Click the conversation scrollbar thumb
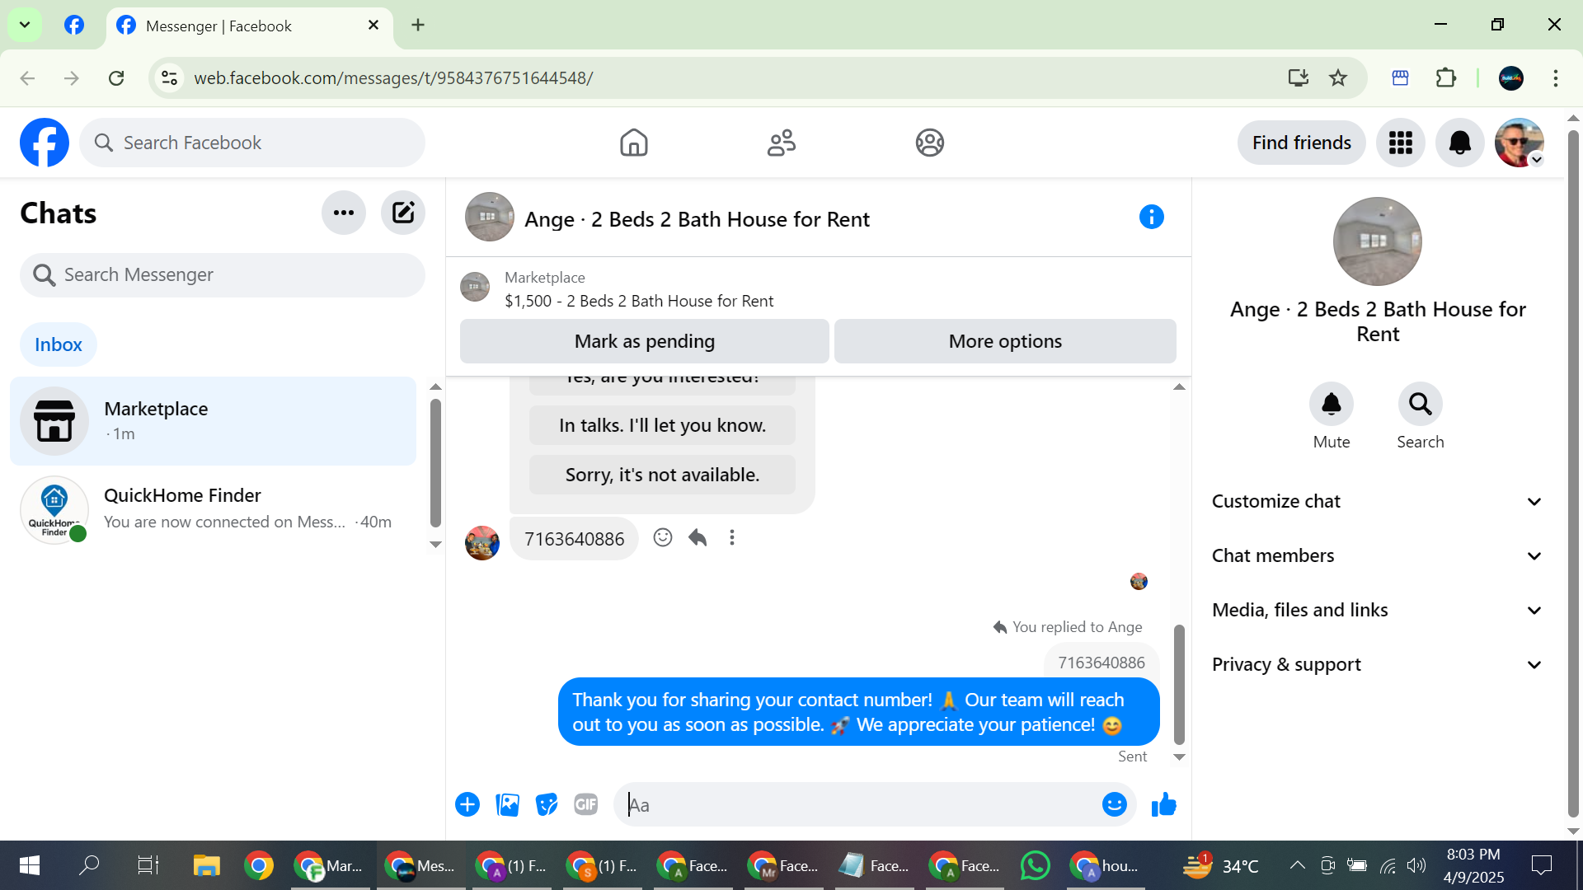The image size is (1583, 890). click(x=1179, y=684)
